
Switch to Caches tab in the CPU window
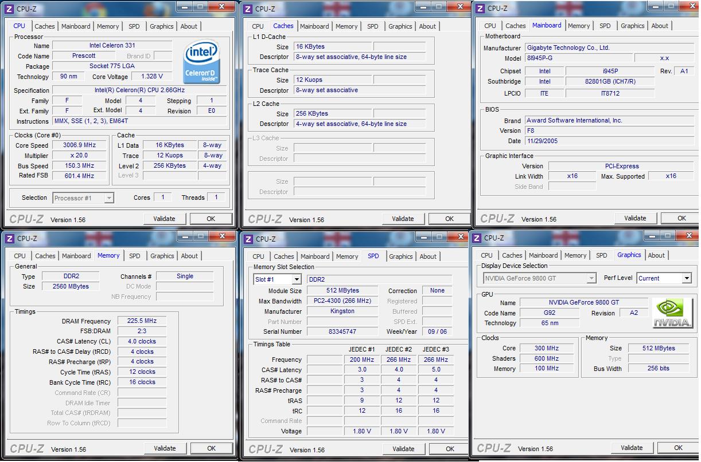(x=45, y=26)
